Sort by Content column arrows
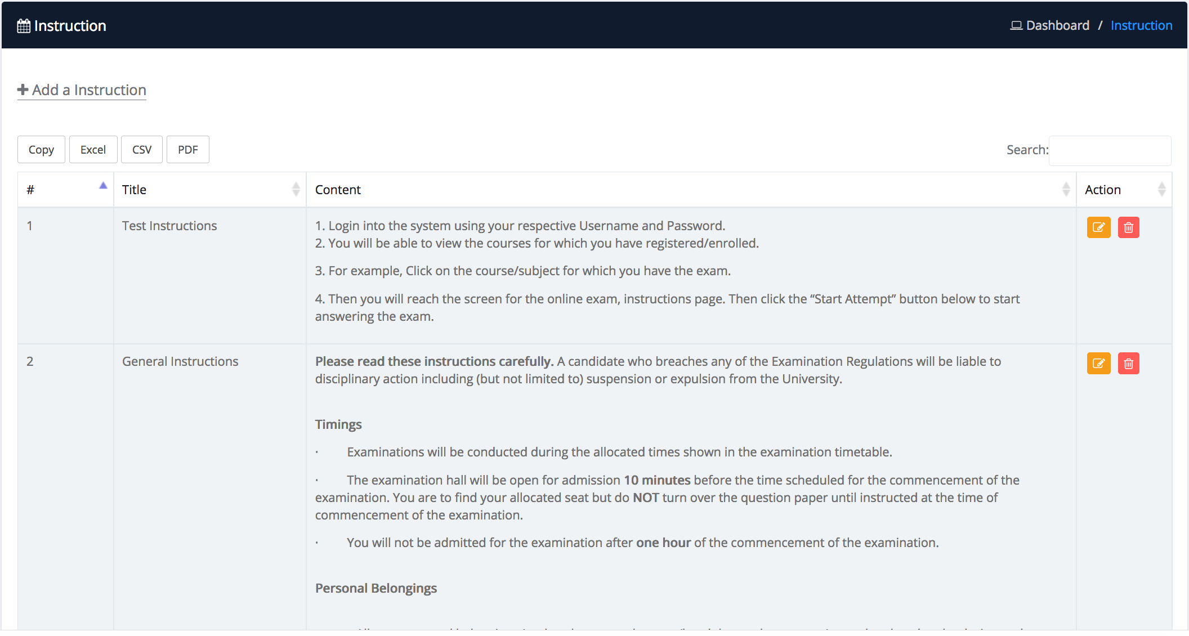Image resolution: width=1189 pixels, height=636 pixels. [1066, 189]
